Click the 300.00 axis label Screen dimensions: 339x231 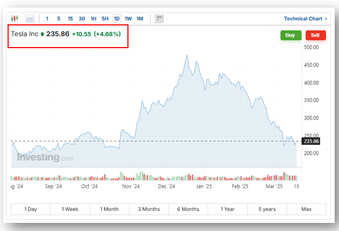click(x=311, y=118)
